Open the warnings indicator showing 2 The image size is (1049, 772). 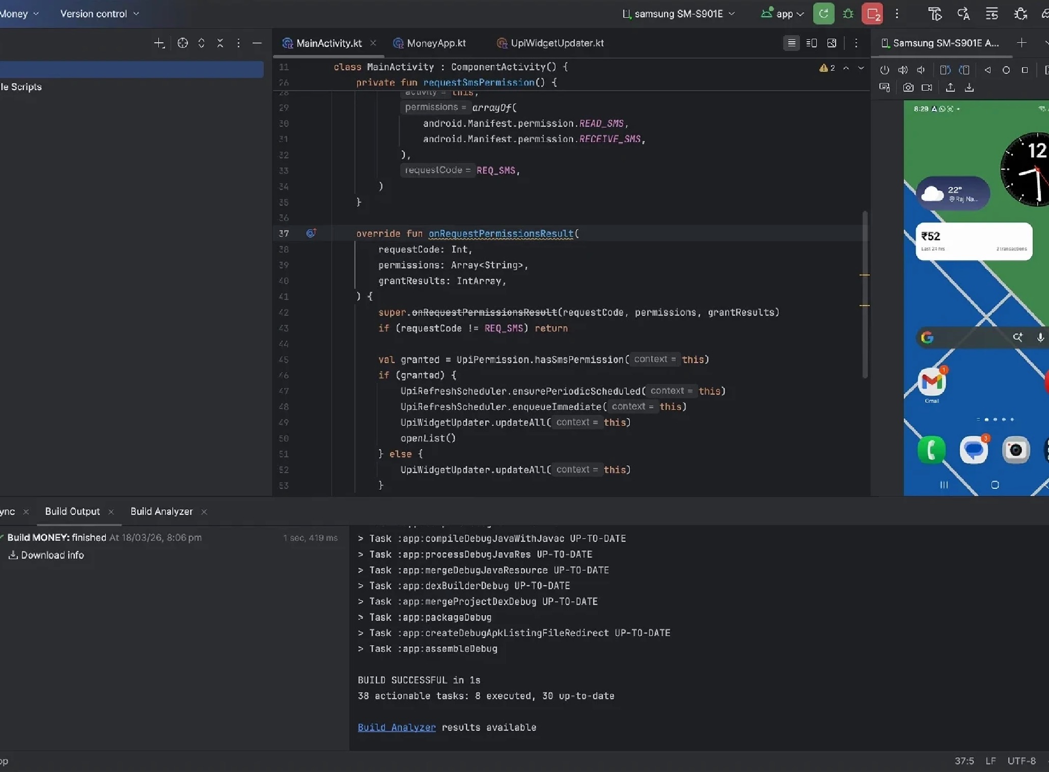827,68
